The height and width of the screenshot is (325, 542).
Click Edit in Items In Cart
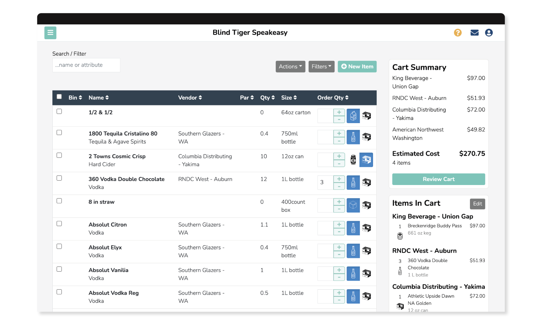[x=478, y=204]
